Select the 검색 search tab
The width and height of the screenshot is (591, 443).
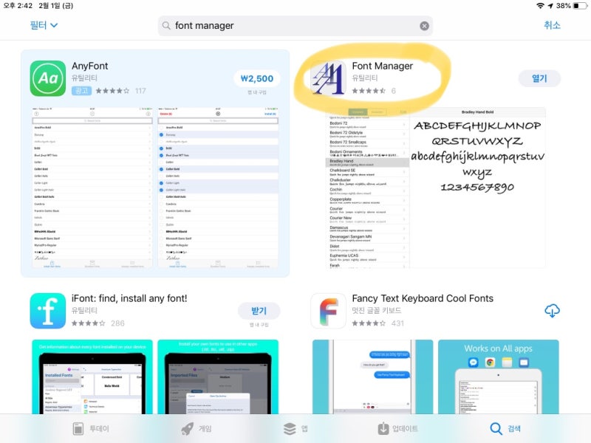click(x=505, y=428)
